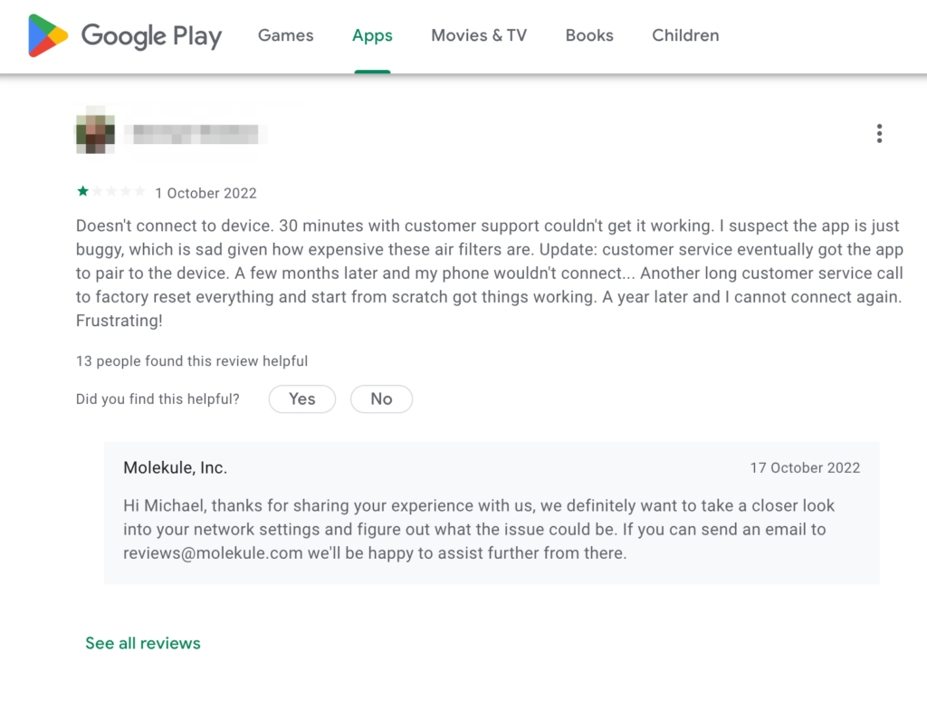
Task: Click the review body text paragraph
Action: click(490, 274)
